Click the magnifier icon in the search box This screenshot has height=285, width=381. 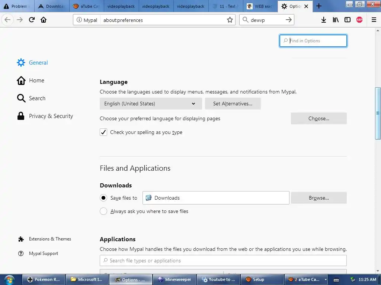click(246, 20)
